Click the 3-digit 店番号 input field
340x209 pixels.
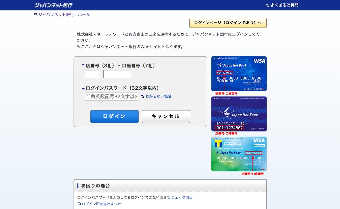point(92,74)
